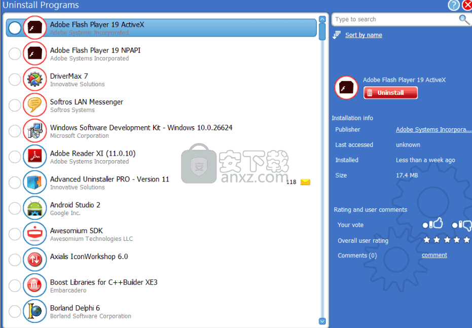
Task: Tick the DriverMax 7 selection circle
Action: [x=15, y=80]
